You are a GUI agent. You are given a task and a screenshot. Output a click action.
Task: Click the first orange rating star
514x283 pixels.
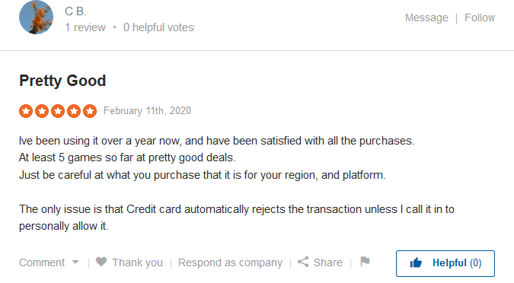(26, 111)
